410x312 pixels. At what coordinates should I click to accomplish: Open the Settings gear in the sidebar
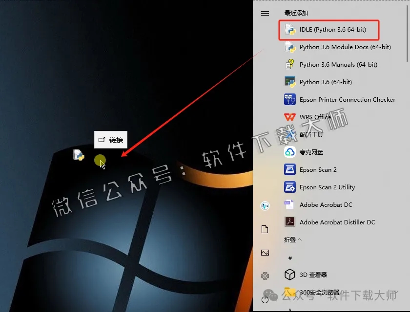265,275
